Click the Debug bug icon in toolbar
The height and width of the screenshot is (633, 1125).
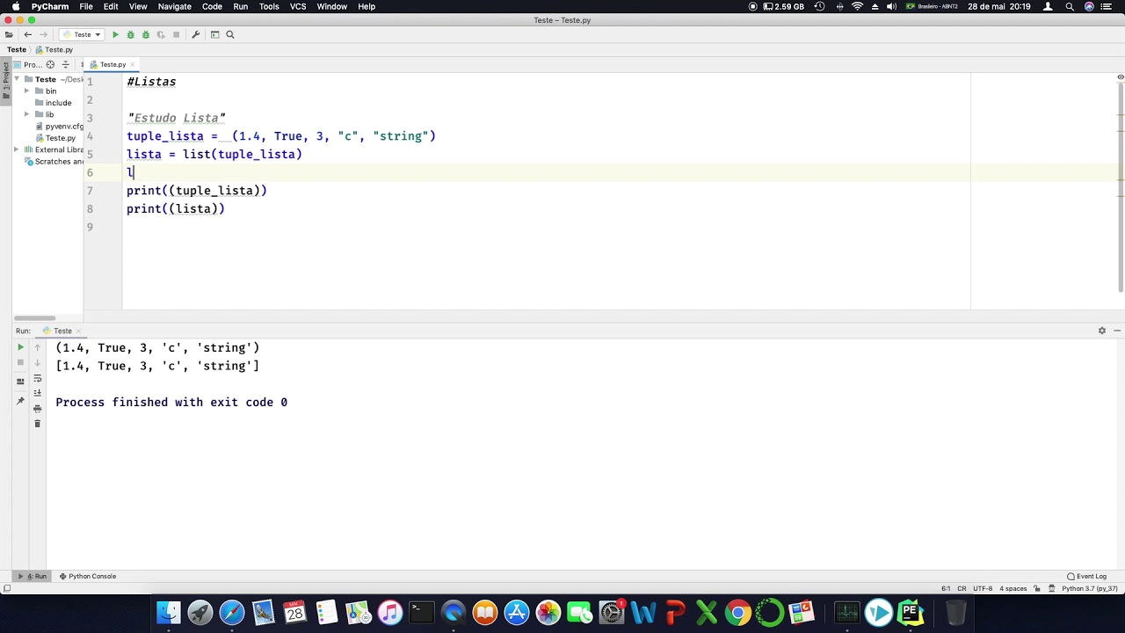(x=130, y=34)
